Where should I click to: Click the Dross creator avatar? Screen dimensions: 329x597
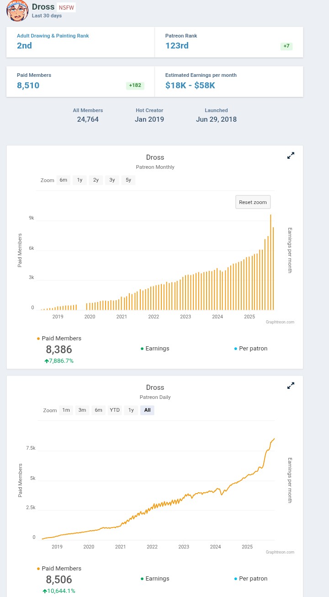point(17,11)
